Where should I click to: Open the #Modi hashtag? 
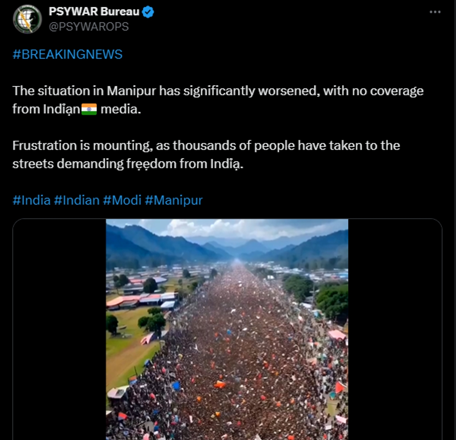click(x=122, y=200)
